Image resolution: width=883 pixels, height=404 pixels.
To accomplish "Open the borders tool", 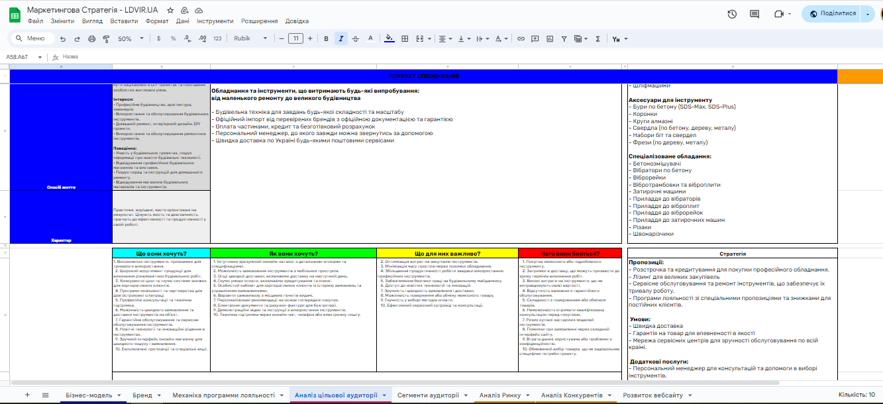I will (405, 38).
